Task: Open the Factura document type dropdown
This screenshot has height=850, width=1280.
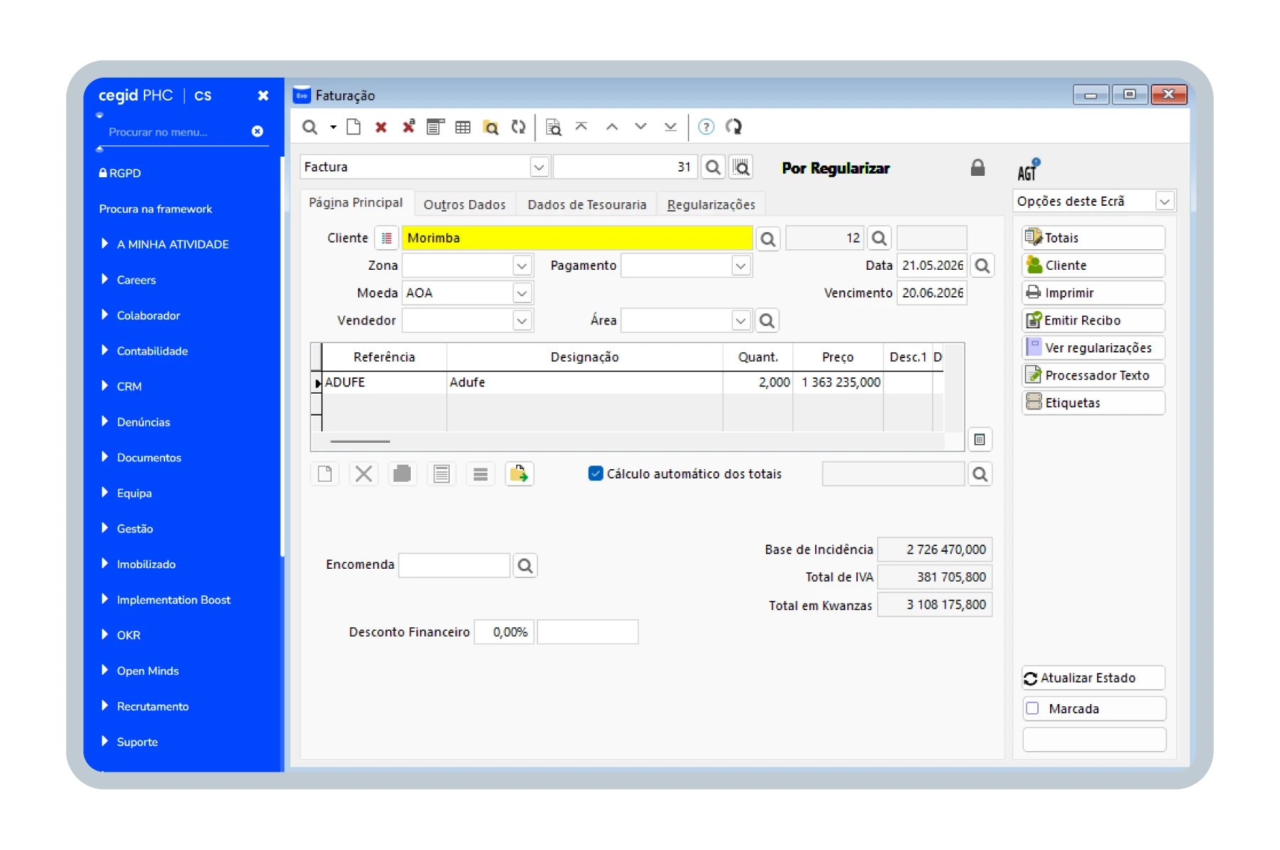Action: [x=539, y=167]
